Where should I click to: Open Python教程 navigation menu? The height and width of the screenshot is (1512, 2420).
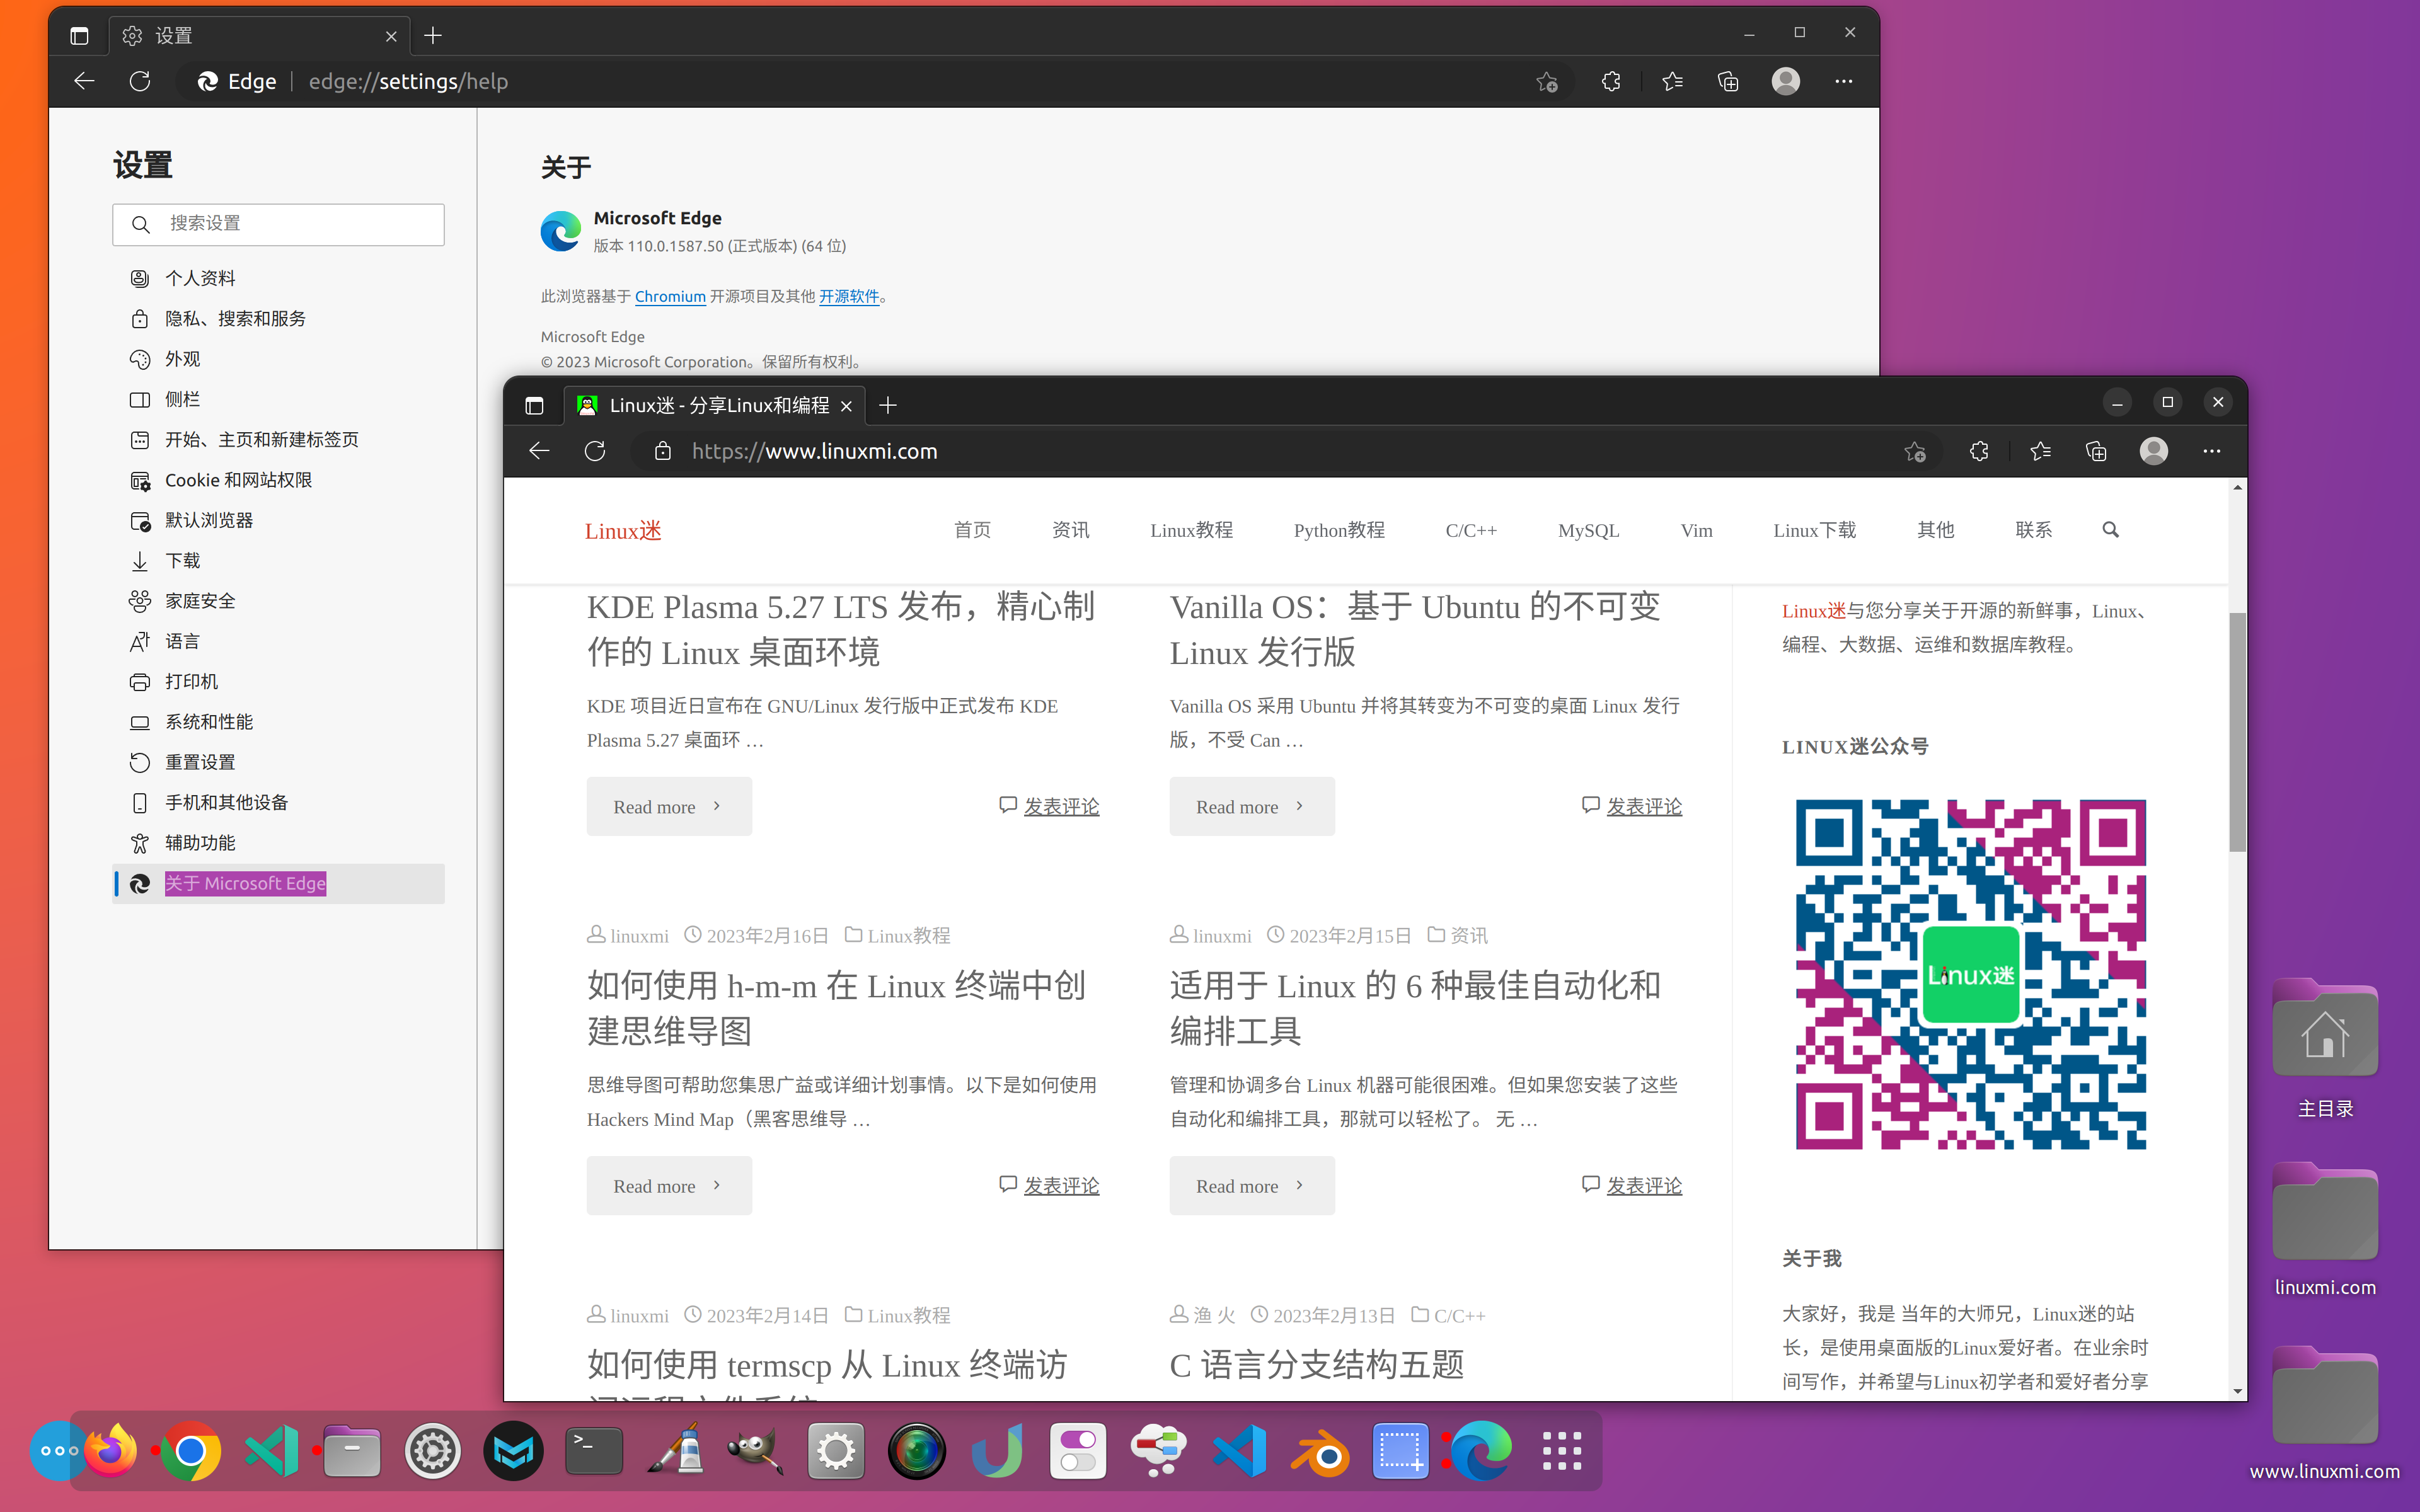[1339, 530]
